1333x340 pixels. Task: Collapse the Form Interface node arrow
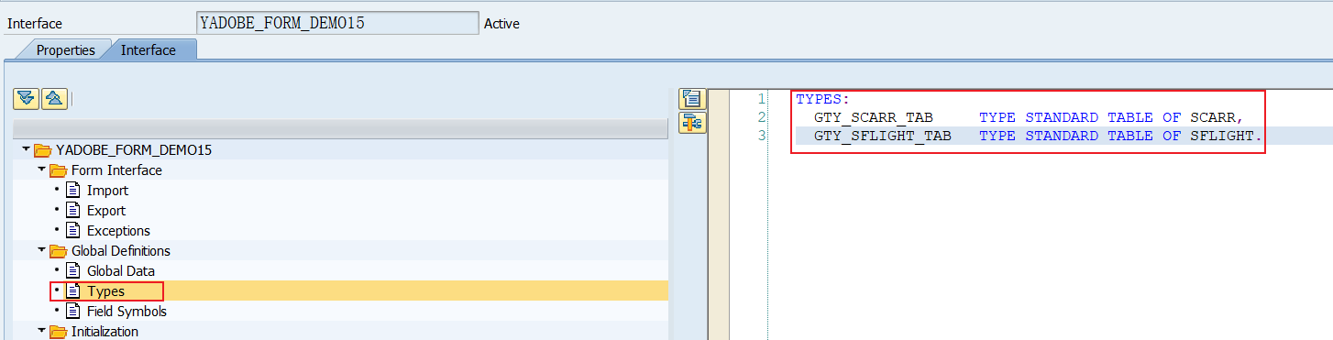41,170
